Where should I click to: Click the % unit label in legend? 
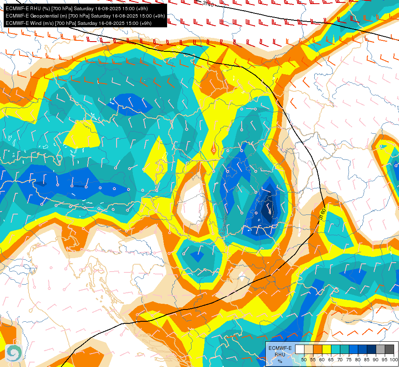click(x=280, y=361)
